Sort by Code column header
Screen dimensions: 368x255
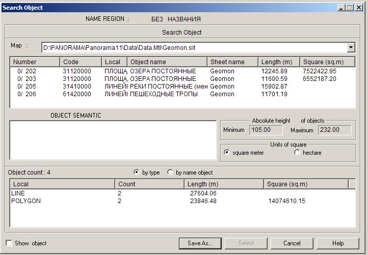click(81, 62)
